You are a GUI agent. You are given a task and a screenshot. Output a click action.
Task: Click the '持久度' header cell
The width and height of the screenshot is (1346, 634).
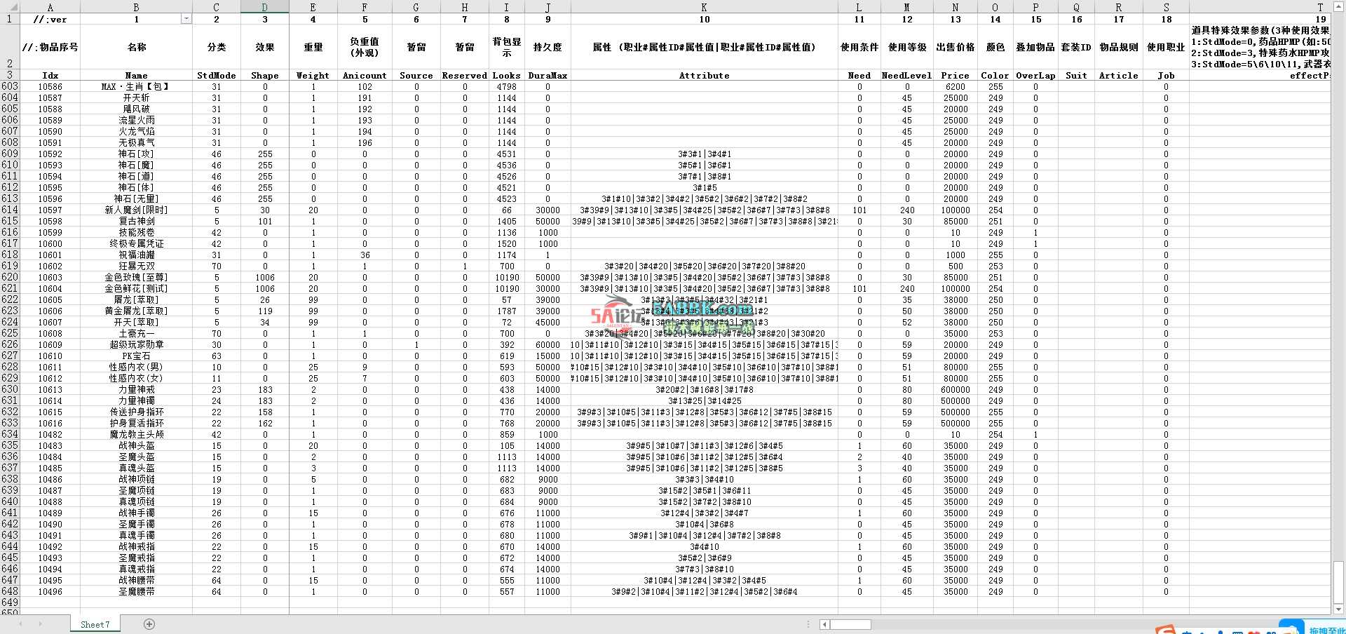[548, 47]
